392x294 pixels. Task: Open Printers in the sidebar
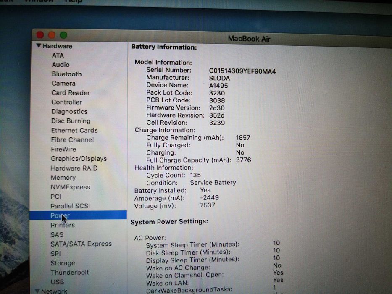click(63, 225)
